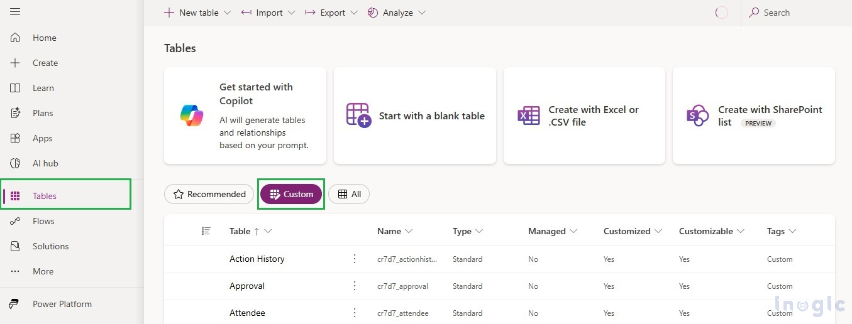Open Attendee row options menu

355,313
